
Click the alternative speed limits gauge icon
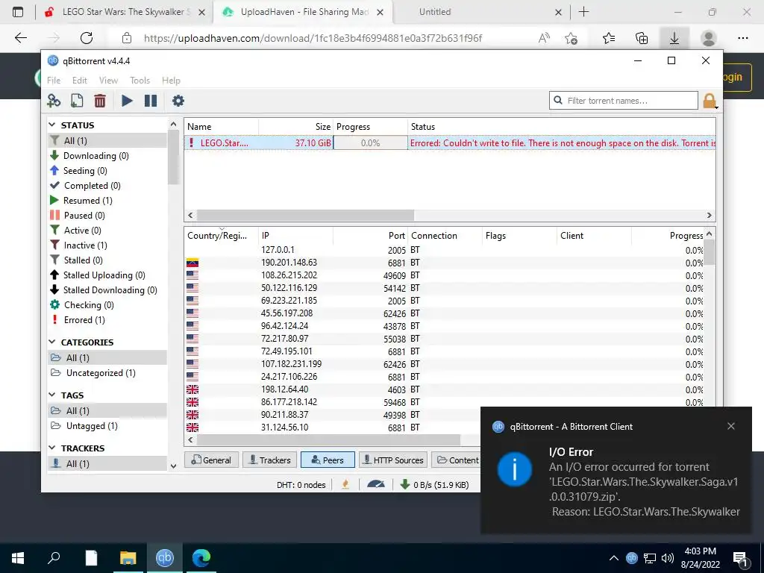pyautogui.click(x=376, y=484)
